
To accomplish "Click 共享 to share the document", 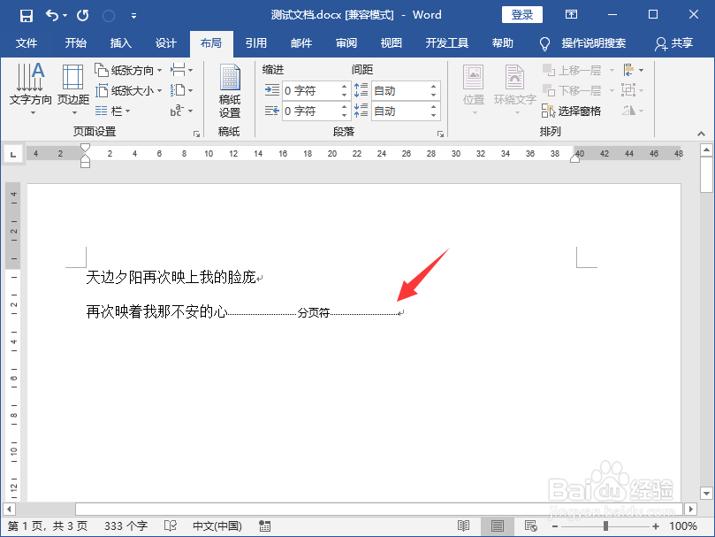I will pos(681,42).
